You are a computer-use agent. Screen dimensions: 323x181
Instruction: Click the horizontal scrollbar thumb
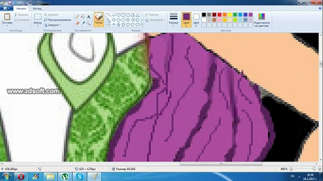pyautogui.click(x=221, y=164)
